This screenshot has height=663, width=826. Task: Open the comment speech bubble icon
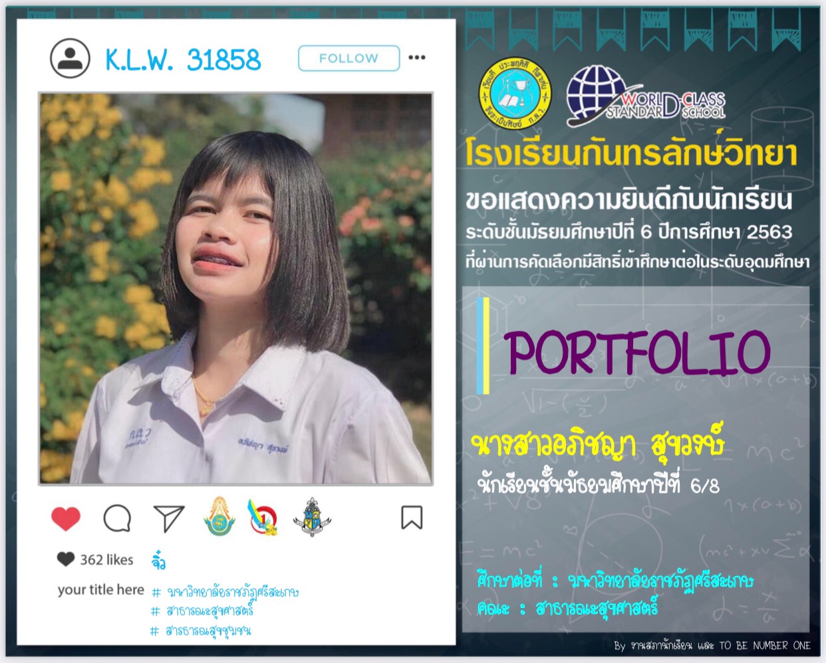pos(117,518)
